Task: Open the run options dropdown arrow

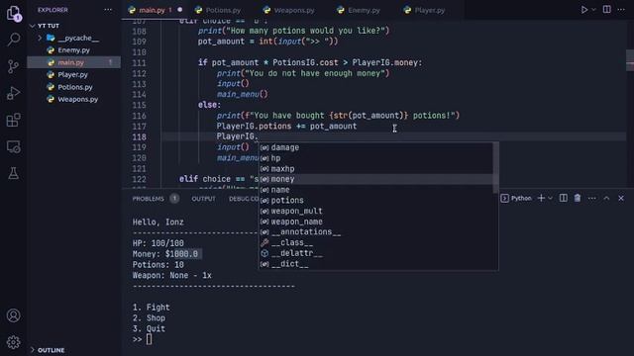Action: 593,10
